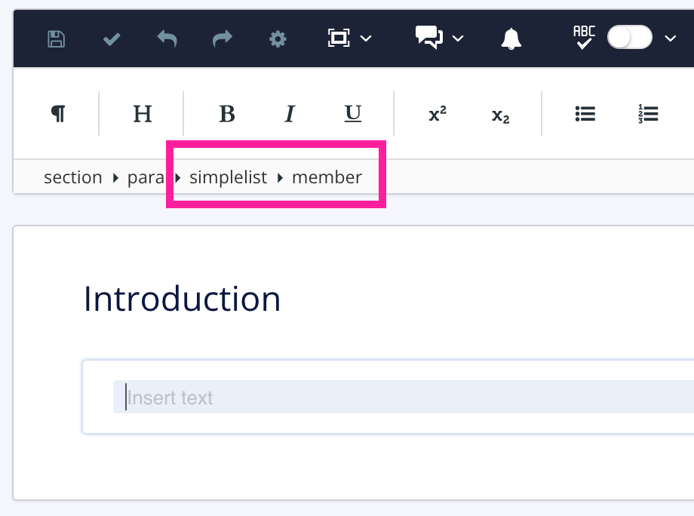Select 'section' in the breadcrumb
The width and height of the screenshot is (694, 516).
[x=72, y=177]
